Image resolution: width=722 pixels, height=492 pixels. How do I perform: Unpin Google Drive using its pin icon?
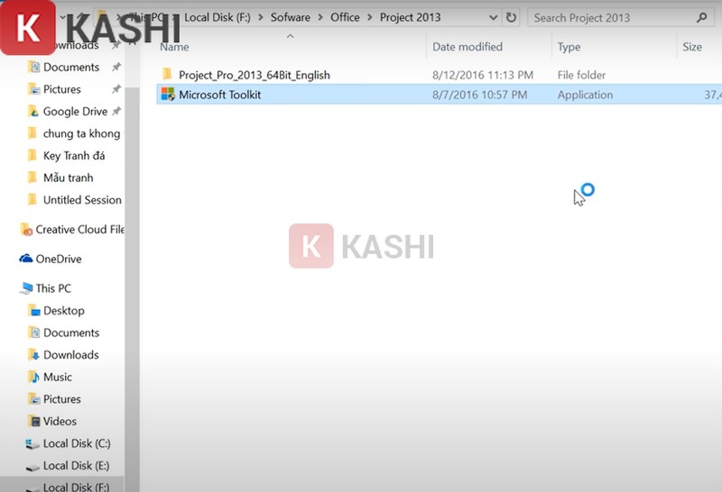tap(116, 111)
